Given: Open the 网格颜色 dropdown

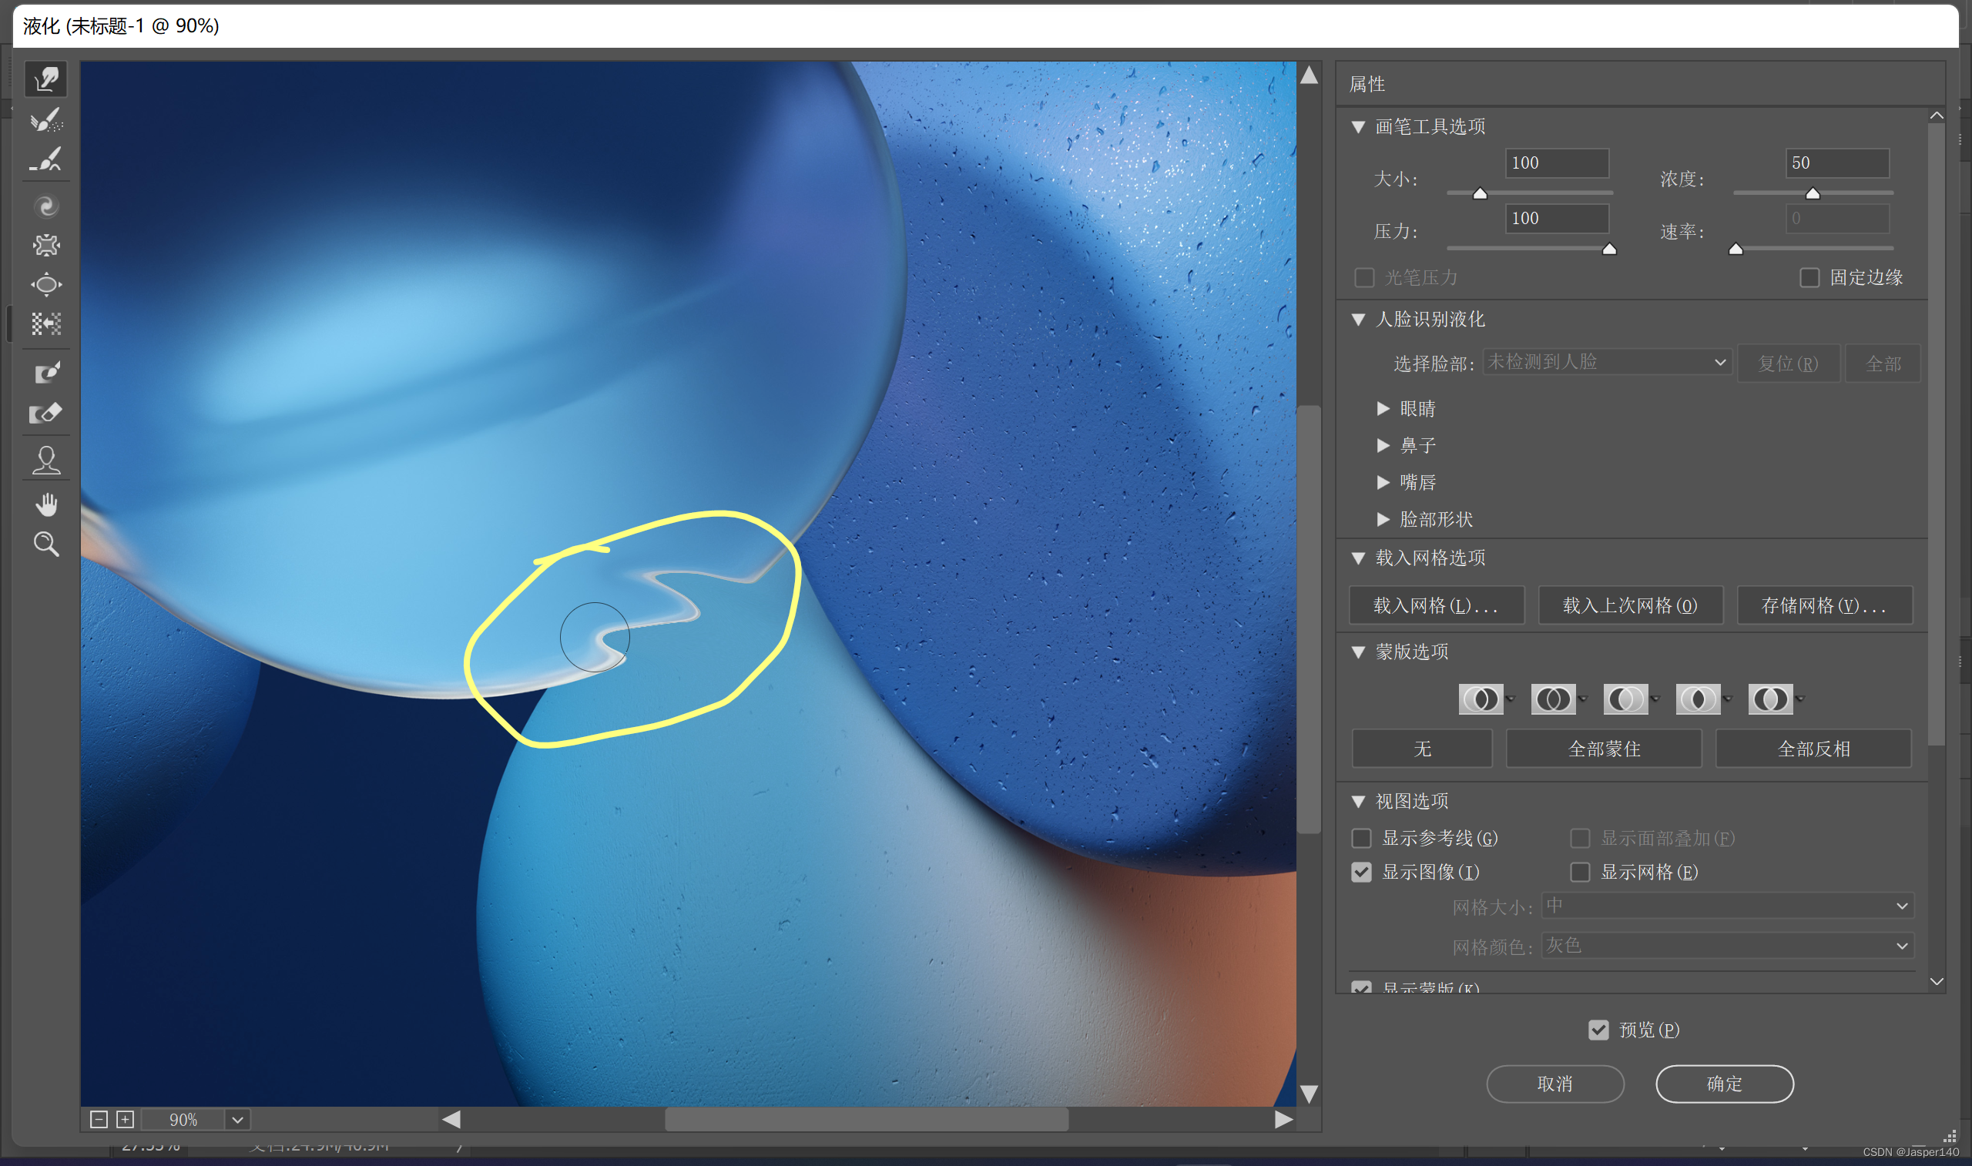Looking at the screenshot, I should tap(1728, 945).
